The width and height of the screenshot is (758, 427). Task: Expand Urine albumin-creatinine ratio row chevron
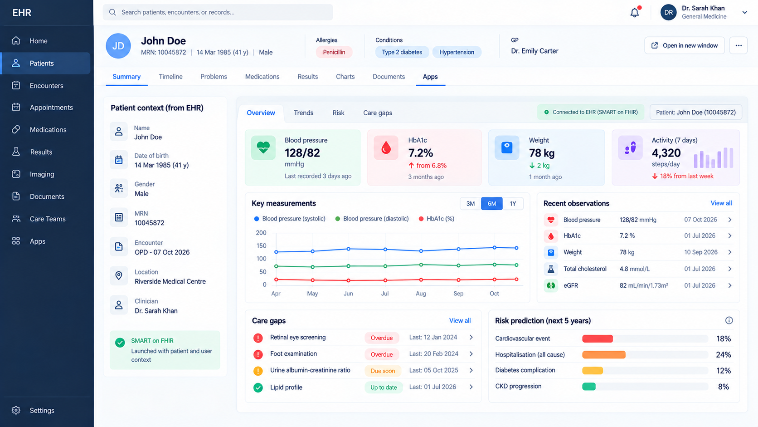click(x=471, y=370)
